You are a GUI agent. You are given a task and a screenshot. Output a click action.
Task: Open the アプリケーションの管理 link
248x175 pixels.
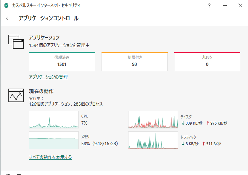tap(48, 77)
